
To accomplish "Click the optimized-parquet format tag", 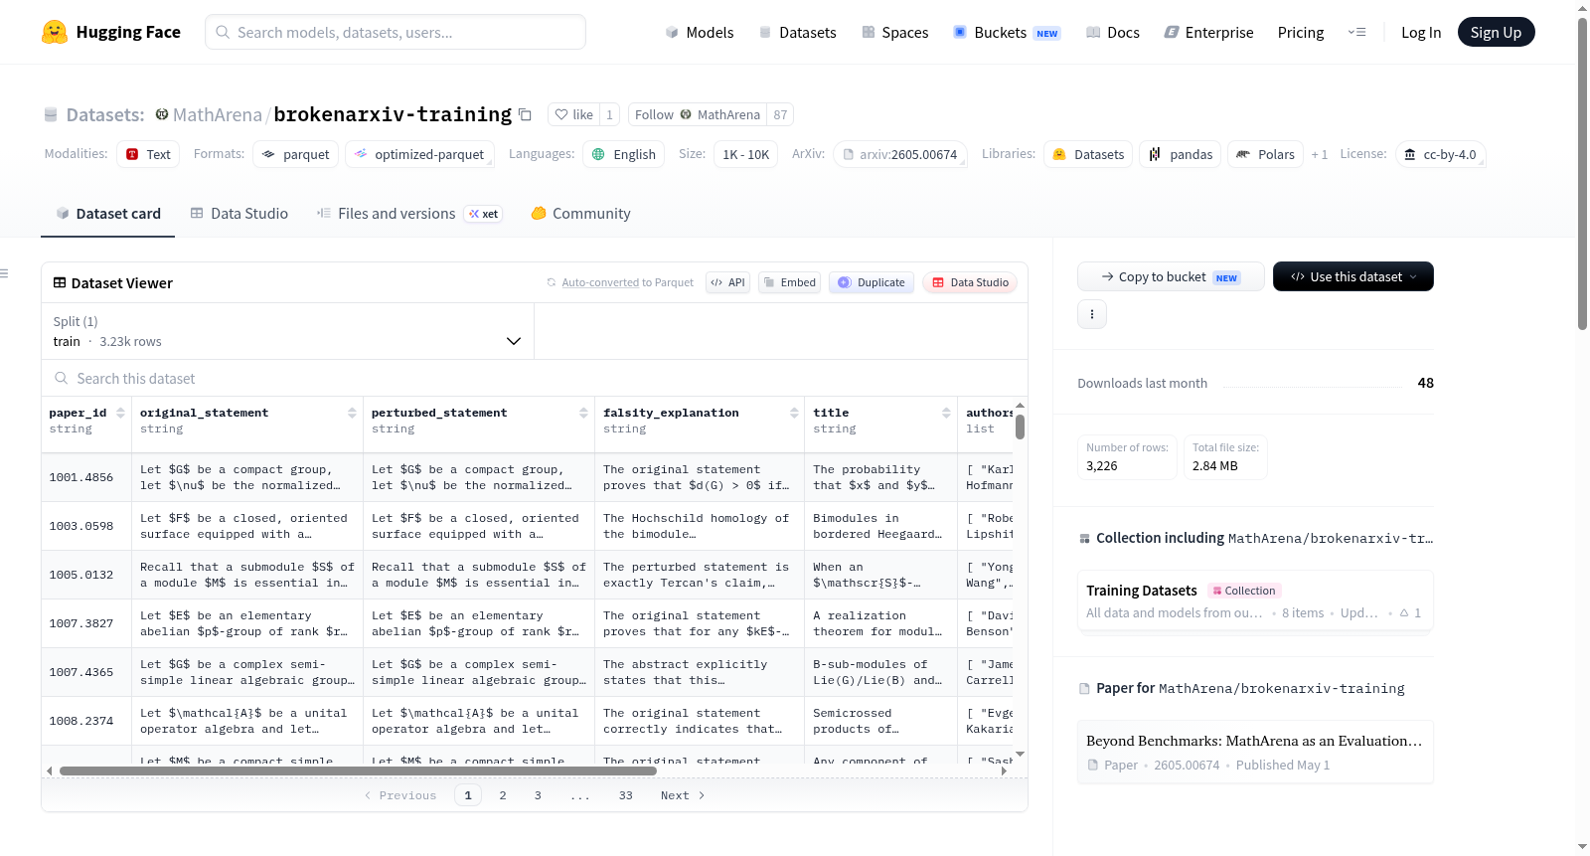I will (419, 154).
